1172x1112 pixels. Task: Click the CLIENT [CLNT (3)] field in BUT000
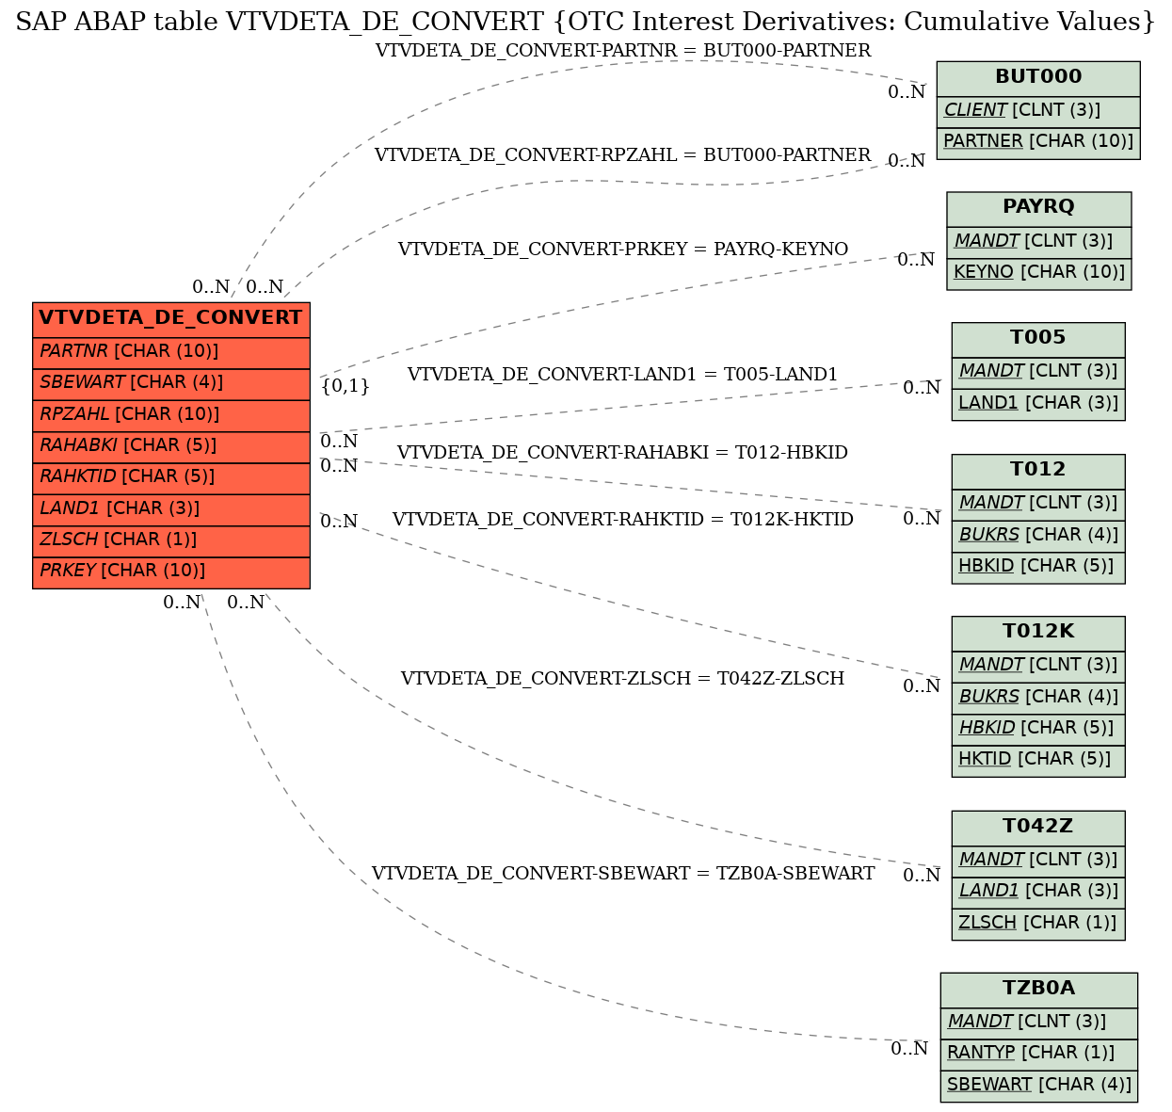pos(1038,111)
